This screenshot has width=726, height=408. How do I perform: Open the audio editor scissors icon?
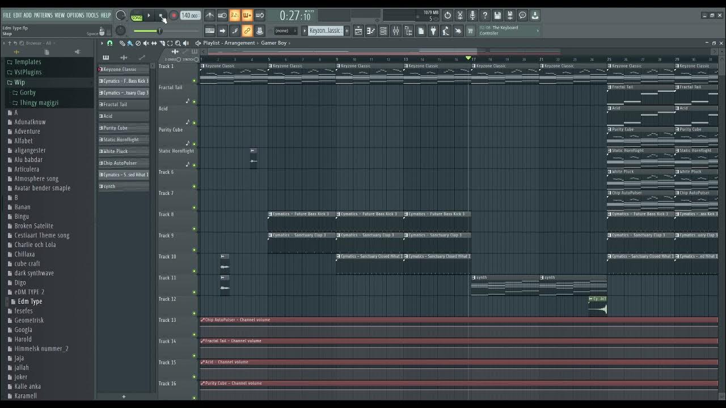pos(460,15)
